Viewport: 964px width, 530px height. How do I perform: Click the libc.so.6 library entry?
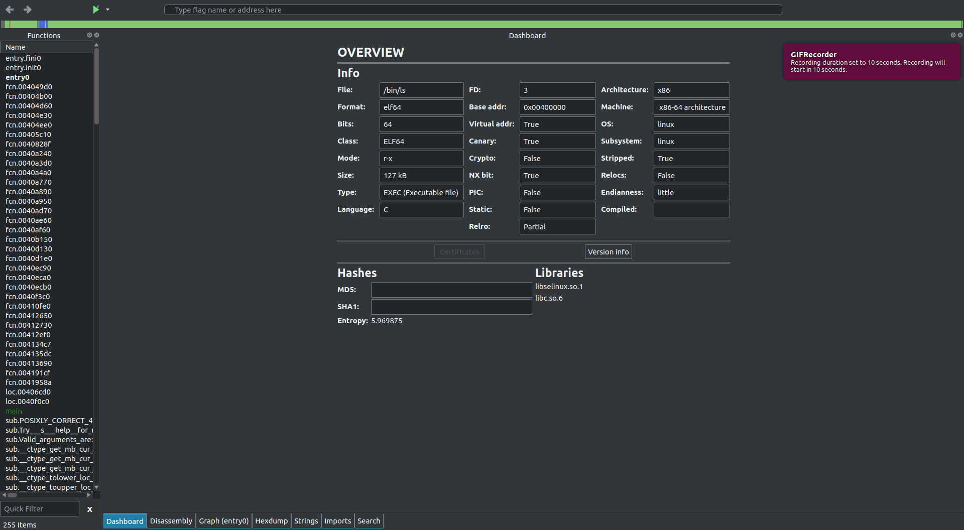549,298
